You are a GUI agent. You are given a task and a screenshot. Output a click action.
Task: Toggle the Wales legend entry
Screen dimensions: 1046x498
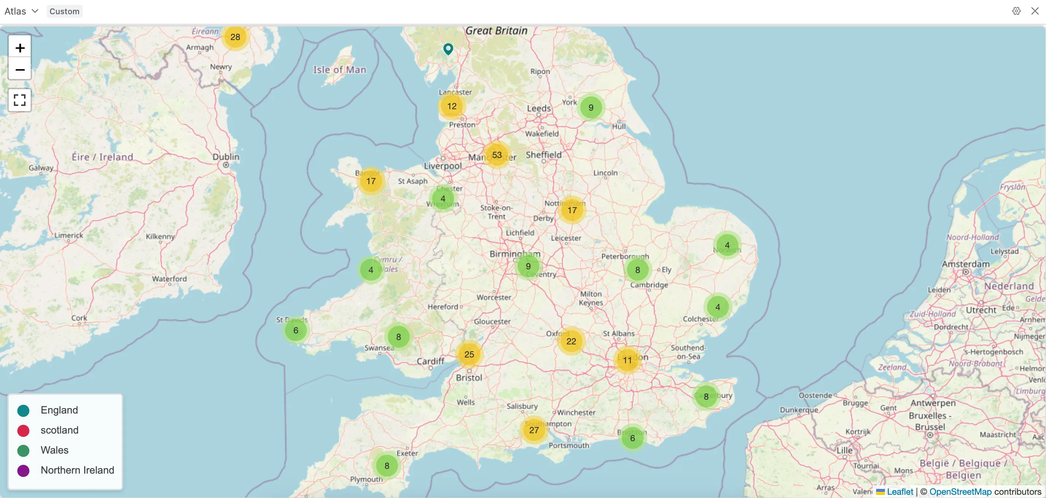coord(54,450)
